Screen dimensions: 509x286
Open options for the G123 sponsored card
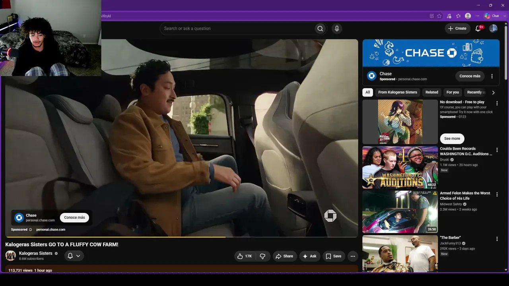[x=497, y=103]
